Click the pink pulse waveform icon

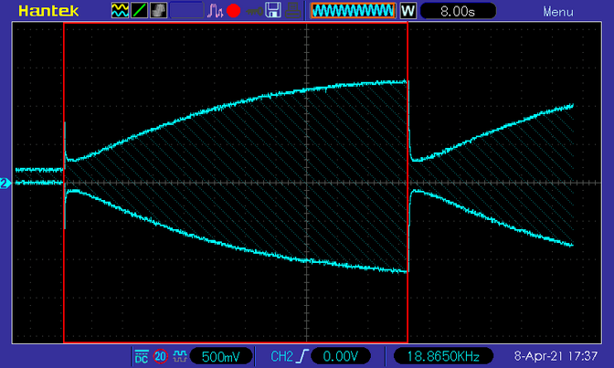[x=215, y=11]
